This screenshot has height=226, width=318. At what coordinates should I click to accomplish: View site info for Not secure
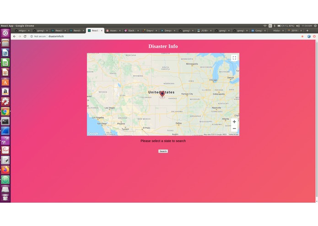(38, 37)
